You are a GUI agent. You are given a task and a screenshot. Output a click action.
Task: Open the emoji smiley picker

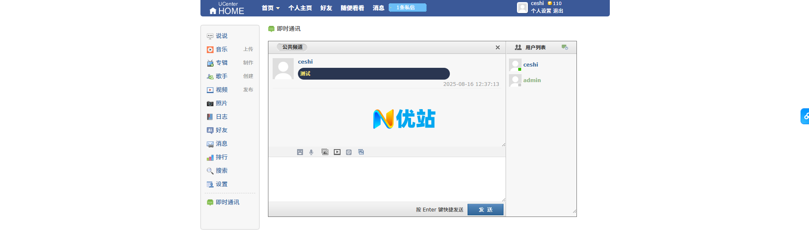300,152
